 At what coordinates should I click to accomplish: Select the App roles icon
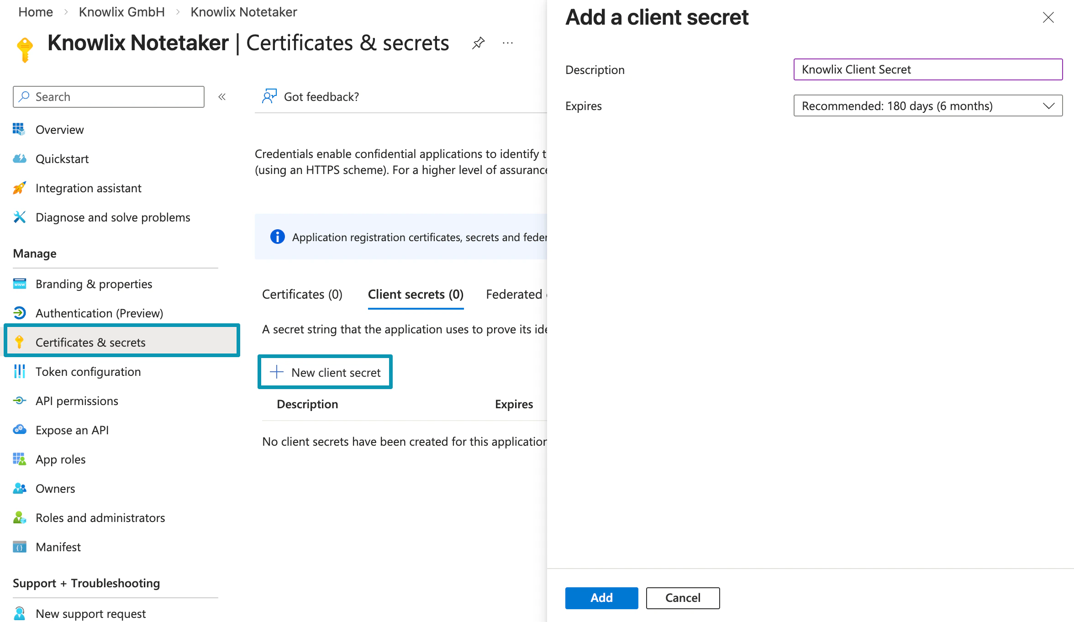point(19,459)
